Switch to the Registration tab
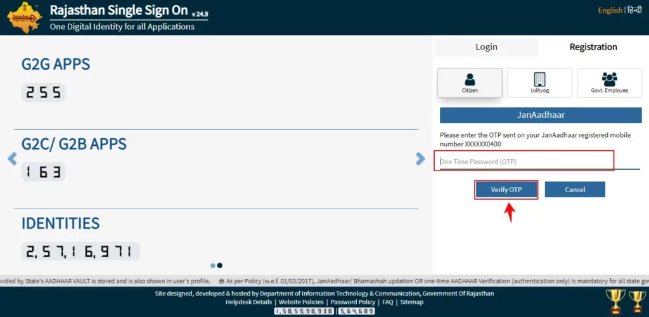This screenshot has width=649, height=317. (593, 47)
